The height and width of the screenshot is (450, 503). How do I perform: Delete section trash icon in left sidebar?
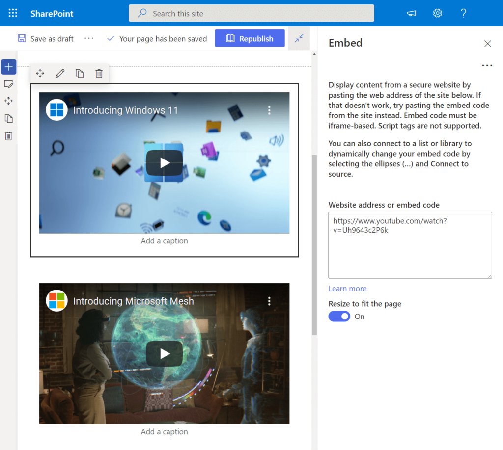coord(9,136)
